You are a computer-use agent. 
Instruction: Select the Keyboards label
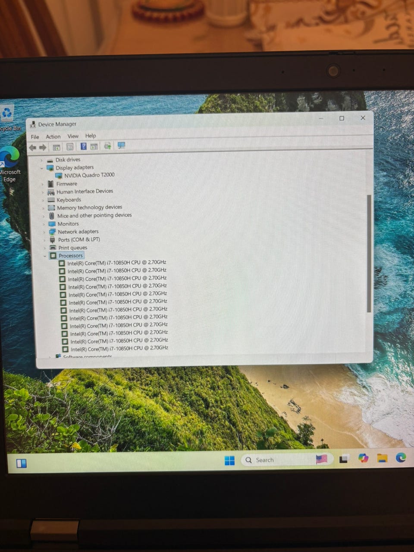pos(69,200)
